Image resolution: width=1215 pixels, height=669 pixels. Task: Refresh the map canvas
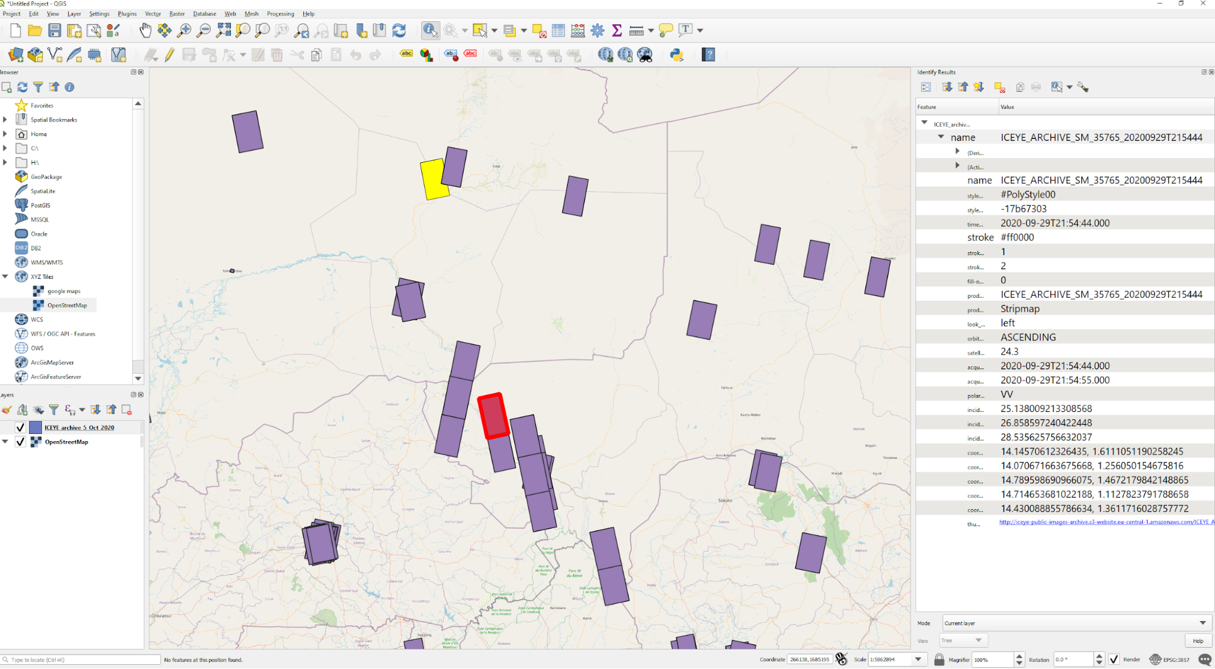click(399, 30)
